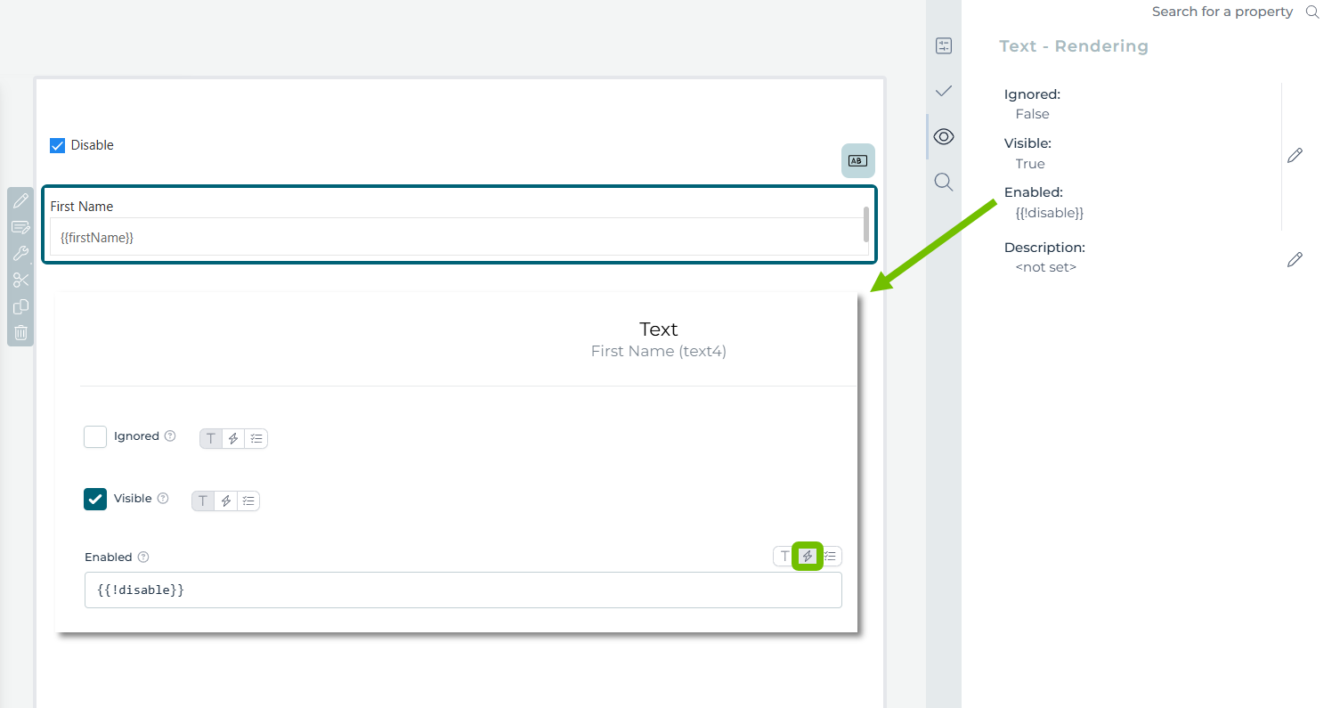Screen dimensions: 1340x708
Task: Click the pencil edit icon in left toolbar
Action: [x=20, y=200]
